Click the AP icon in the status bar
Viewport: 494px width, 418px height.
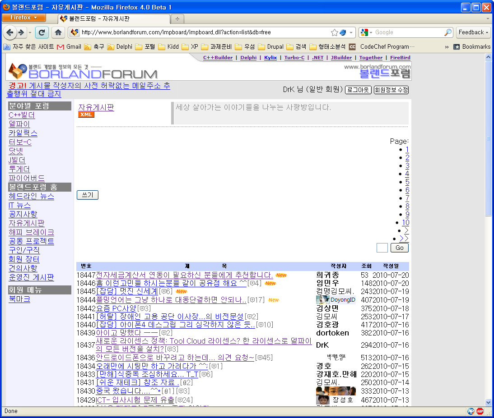pos(471,411)
